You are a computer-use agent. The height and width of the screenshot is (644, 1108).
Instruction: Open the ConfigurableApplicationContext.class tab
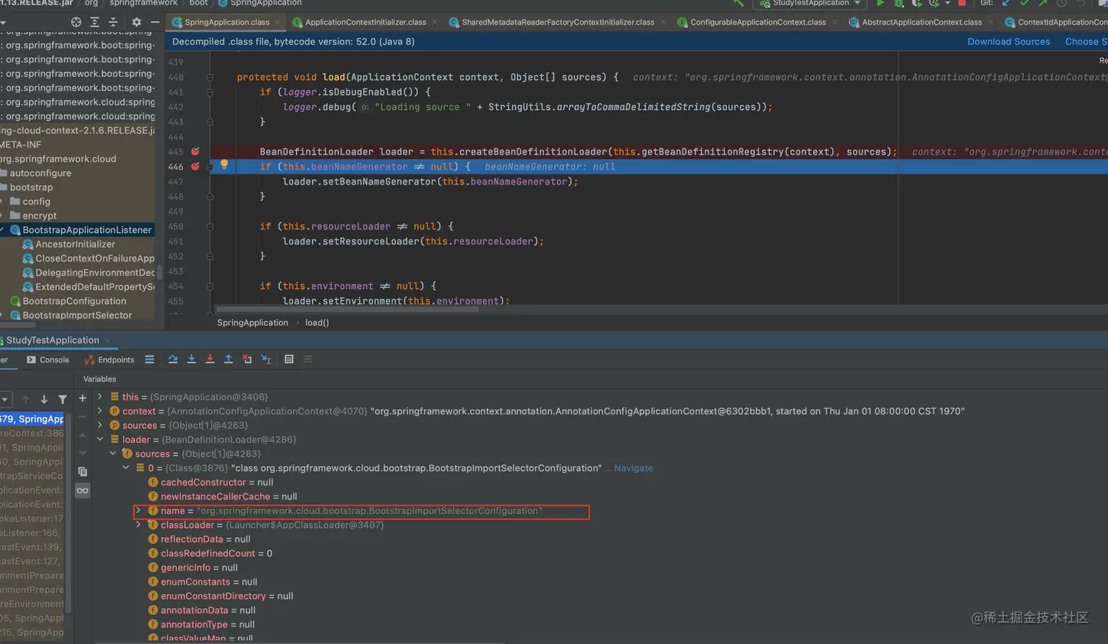pyautogui.click(x=758, y=23)
